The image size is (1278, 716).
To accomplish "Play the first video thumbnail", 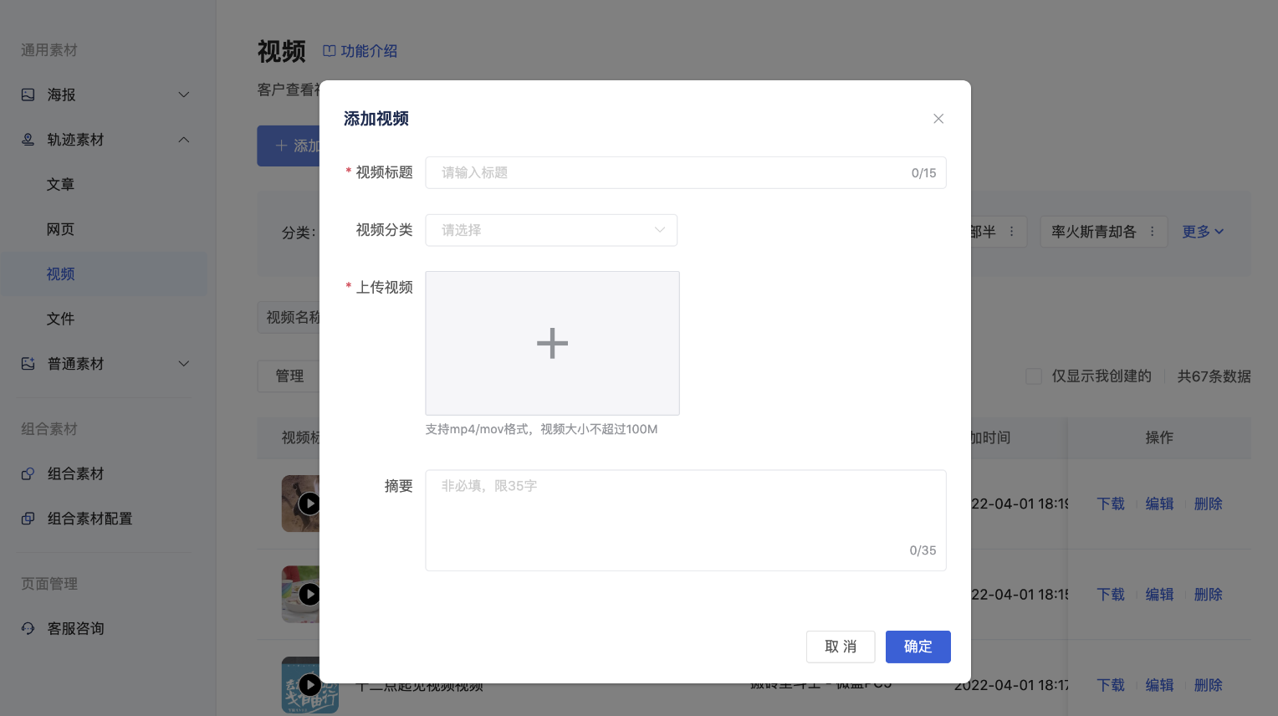I will point(309,504).
